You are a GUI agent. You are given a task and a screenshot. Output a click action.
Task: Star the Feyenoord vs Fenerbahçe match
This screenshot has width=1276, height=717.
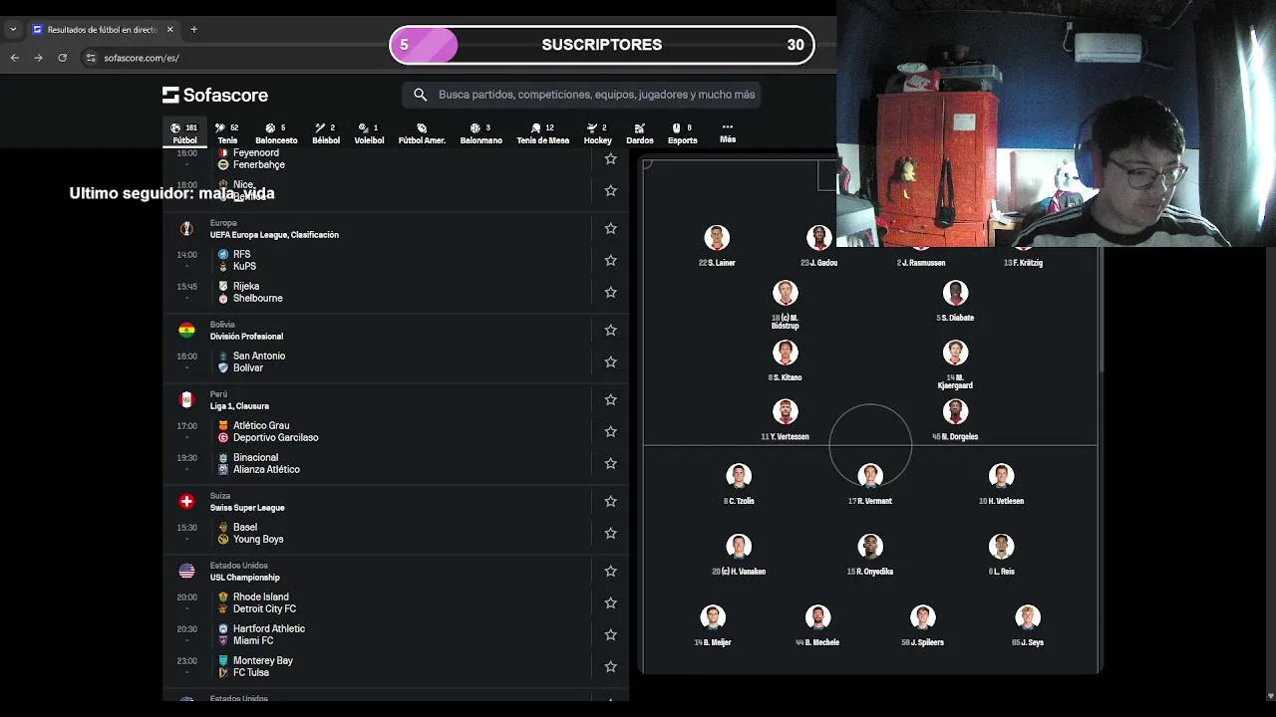[x=610, y=159]
